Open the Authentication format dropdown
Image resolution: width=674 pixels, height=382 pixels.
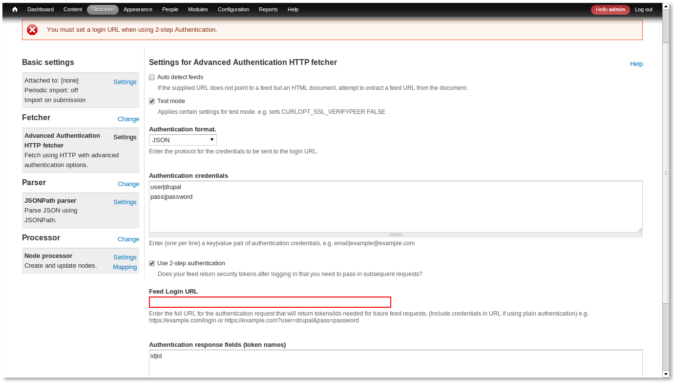(183, 140)
